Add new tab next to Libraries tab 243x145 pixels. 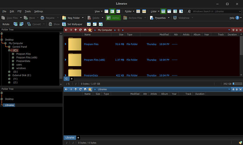[x=78, y=138]
